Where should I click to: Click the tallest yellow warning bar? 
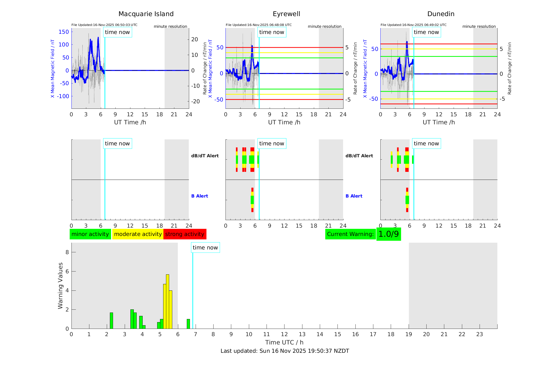(x=168, y=301)
